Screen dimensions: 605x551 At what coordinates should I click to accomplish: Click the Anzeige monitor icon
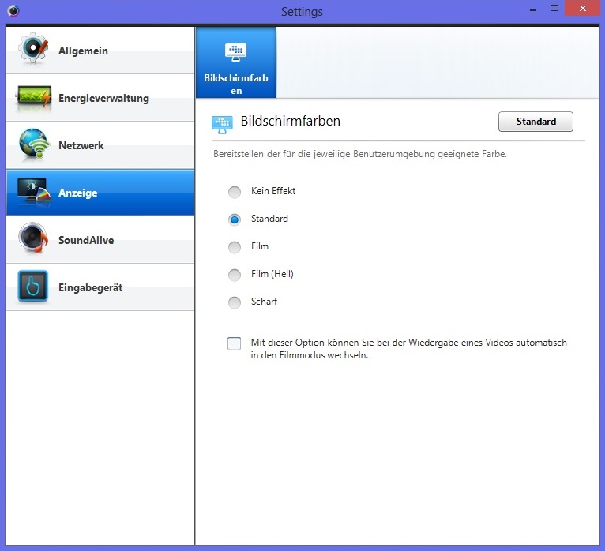click(x=34, y=191)
